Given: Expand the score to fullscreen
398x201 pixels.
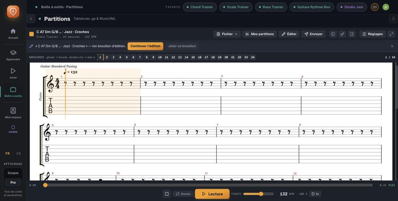Looking at the screenshot, I should (391, 34).
